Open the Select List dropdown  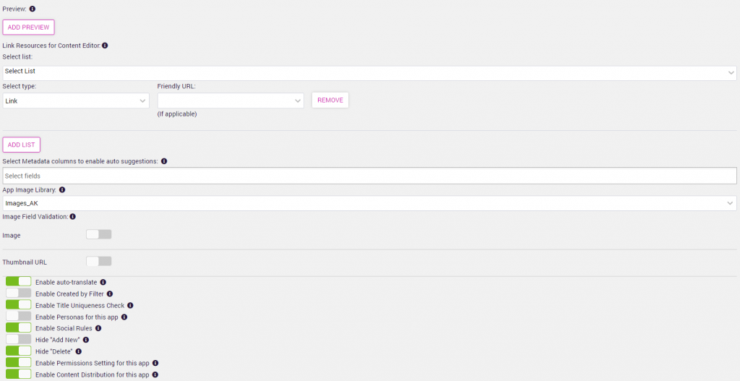369,72
